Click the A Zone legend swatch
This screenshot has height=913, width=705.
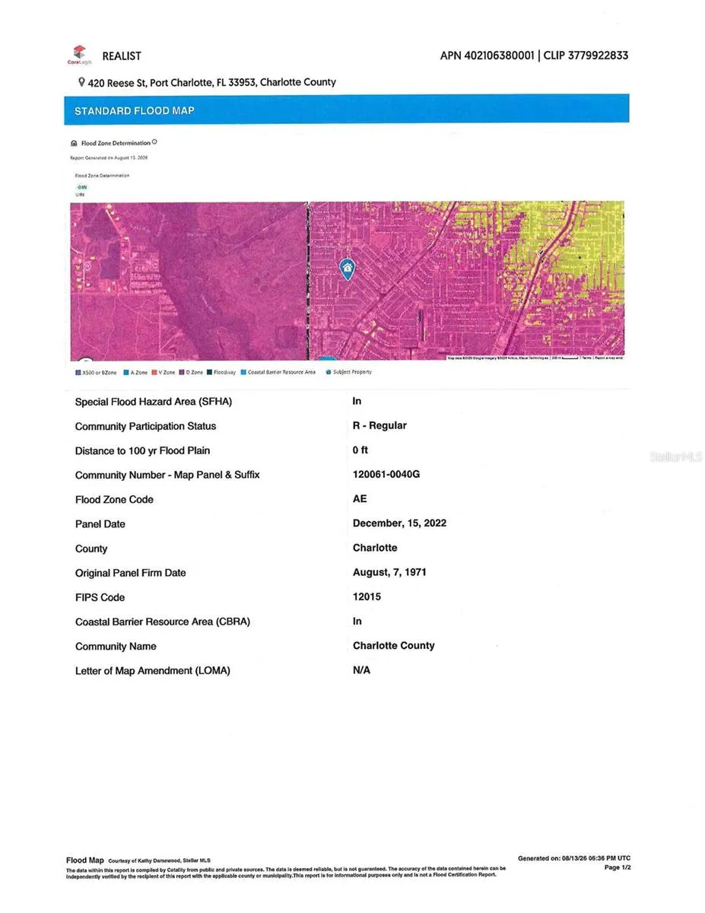tap(125, 372)
